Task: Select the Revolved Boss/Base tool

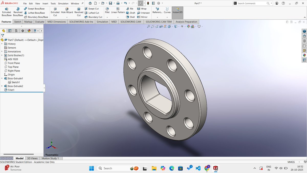Action: coord(18,12)
